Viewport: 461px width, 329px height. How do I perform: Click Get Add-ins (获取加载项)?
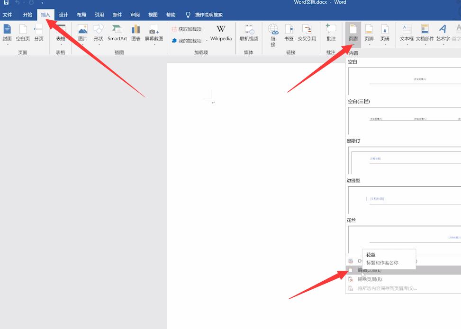[x=187, y=29]
